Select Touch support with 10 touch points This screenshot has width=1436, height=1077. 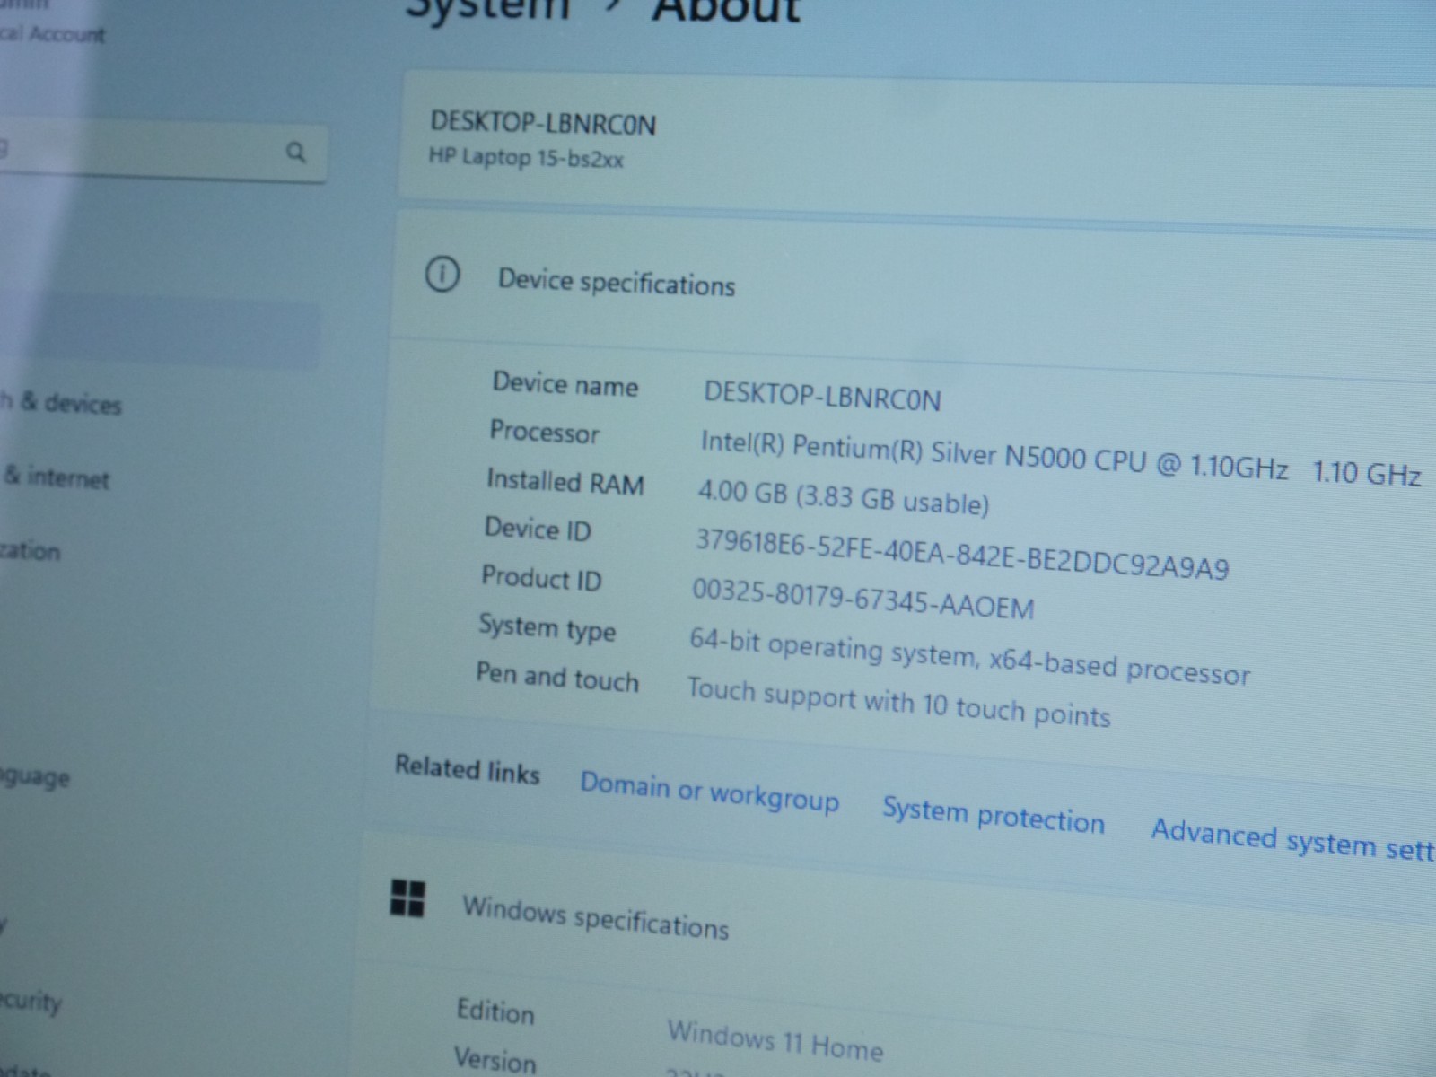tap(898, 701)
